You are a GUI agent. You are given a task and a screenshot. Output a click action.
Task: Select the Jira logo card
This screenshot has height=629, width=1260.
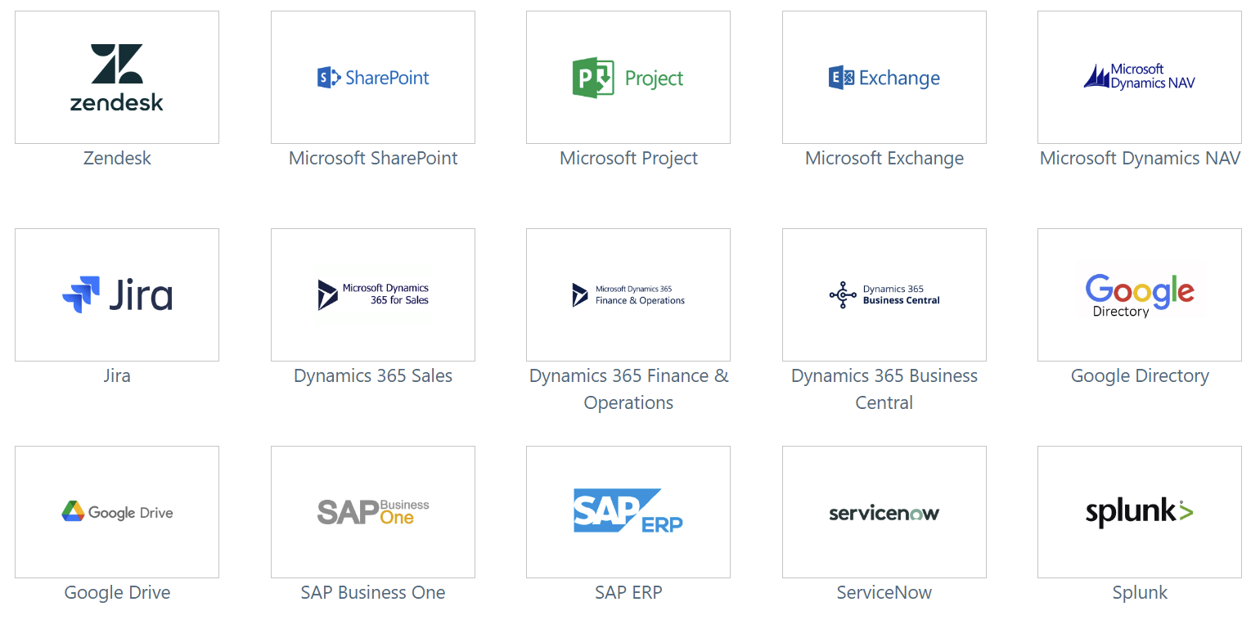click(x=117, y=295)
